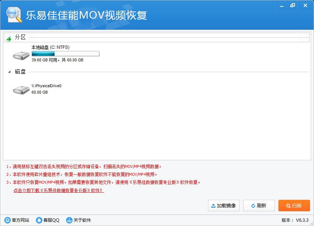This screenshot has height=226, width=314.
Task: Click the 官方网站 label
Action: click(x=20, y=220)
